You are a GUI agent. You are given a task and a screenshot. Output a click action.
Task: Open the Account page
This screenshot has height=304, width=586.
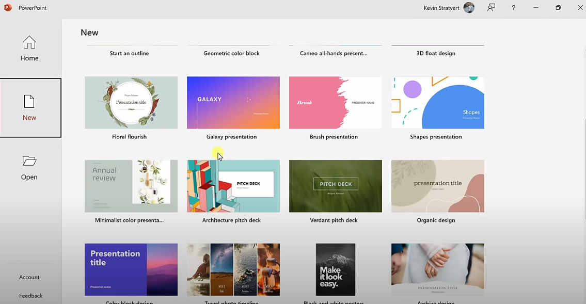point(29,277)
